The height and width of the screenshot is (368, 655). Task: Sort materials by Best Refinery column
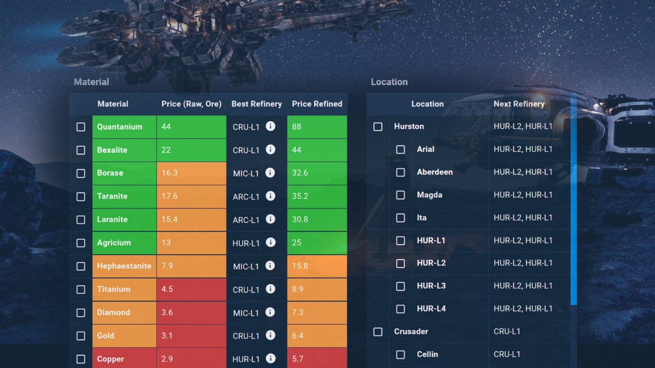click(256, 103)
